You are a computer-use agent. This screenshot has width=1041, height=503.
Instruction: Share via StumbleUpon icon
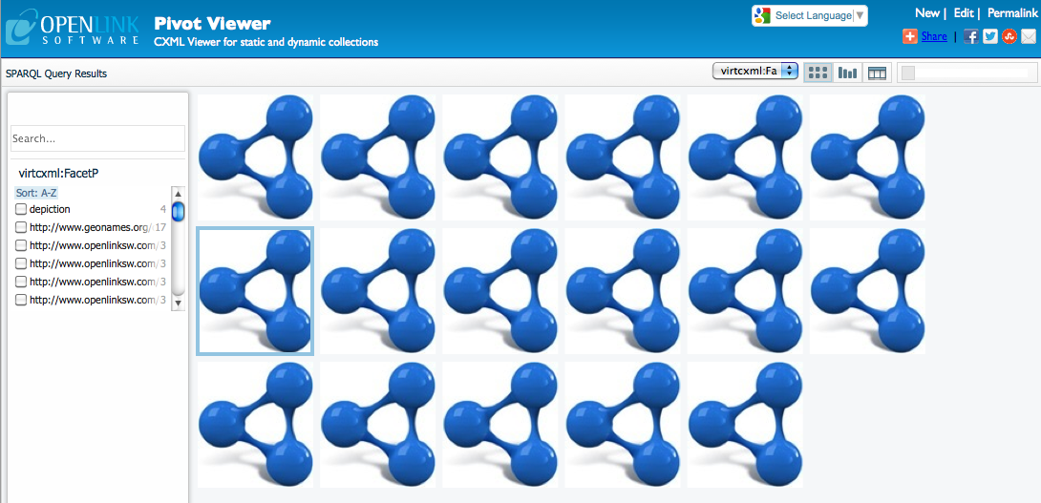(x=1009, y=36)
